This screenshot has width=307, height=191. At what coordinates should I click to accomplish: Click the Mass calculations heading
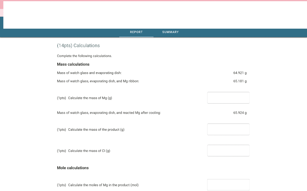pos(73,64)
